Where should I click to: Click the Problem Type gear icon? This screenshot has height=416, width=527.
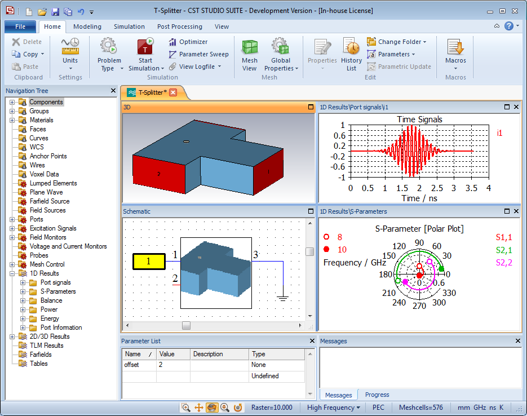(109, 46)
